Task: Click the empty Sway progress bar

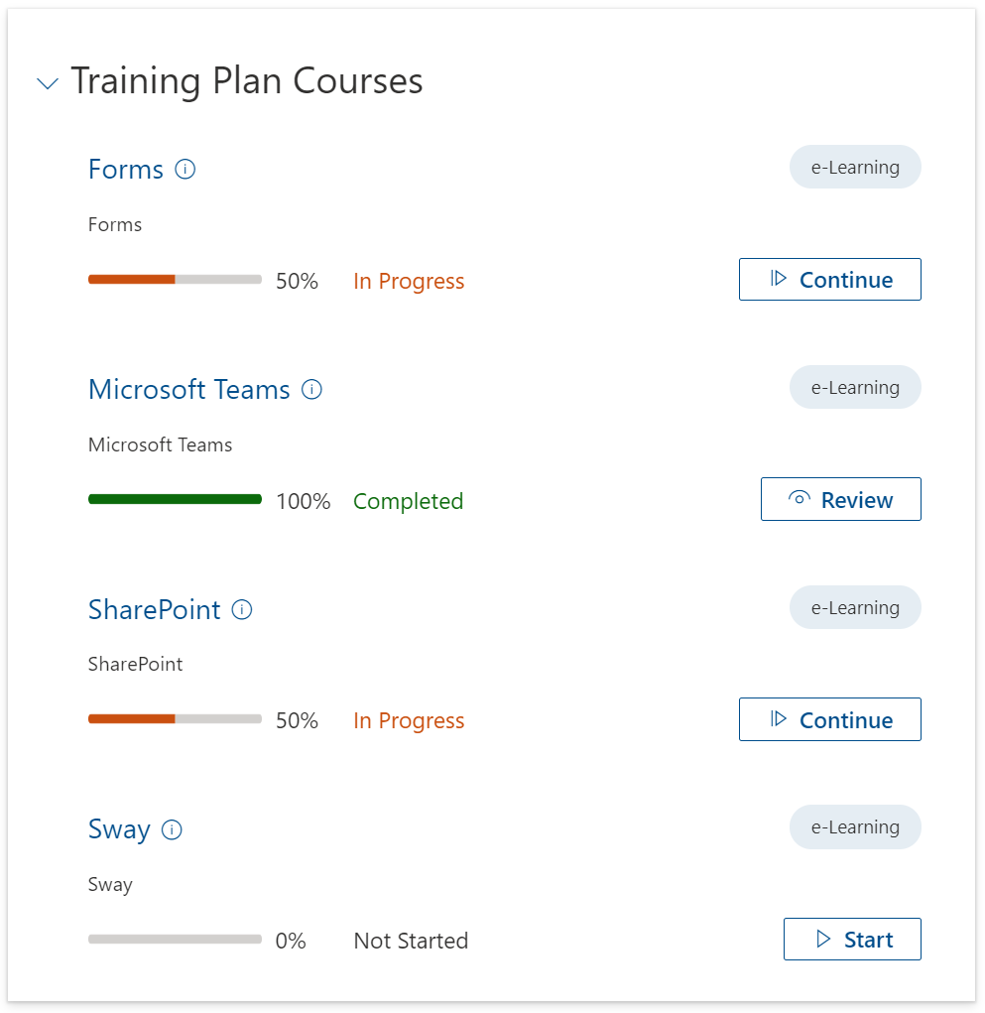Action: pos(175,940)
